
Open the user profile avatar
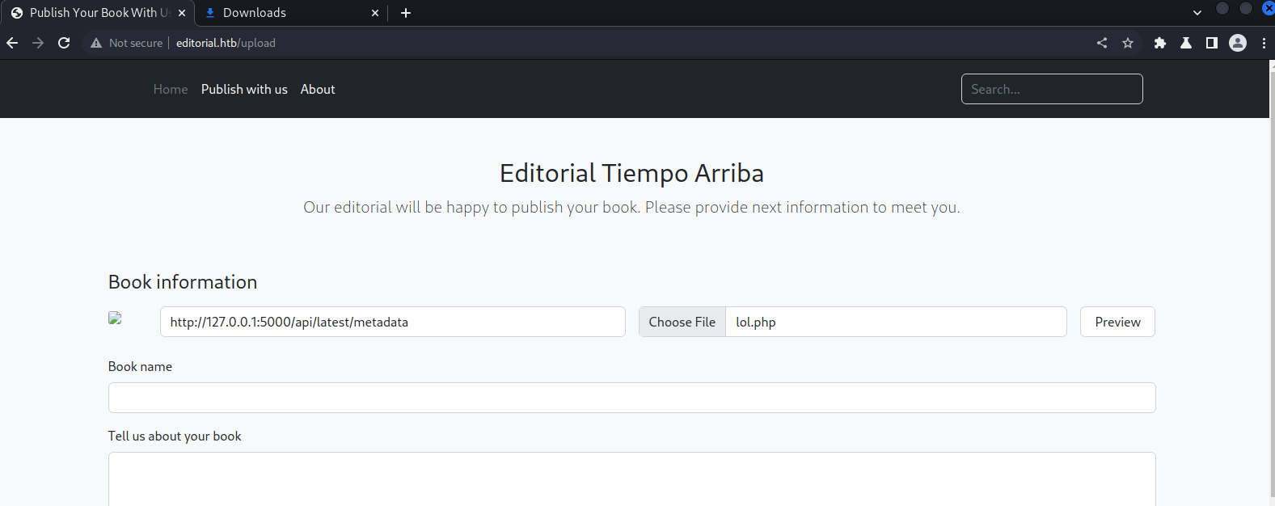click(1238, 43)
